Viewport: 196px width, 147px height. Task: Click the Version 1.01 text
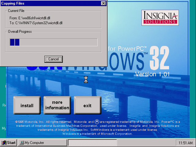pos(152,74)
